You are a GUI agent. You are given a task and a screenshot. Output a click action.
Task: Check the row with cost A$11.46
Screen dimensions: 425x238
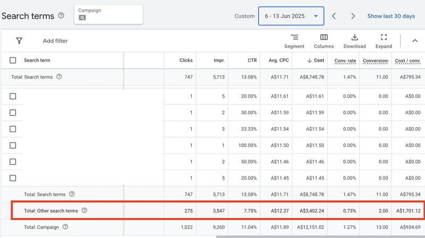pyautogui.click(x=13, y=162)
